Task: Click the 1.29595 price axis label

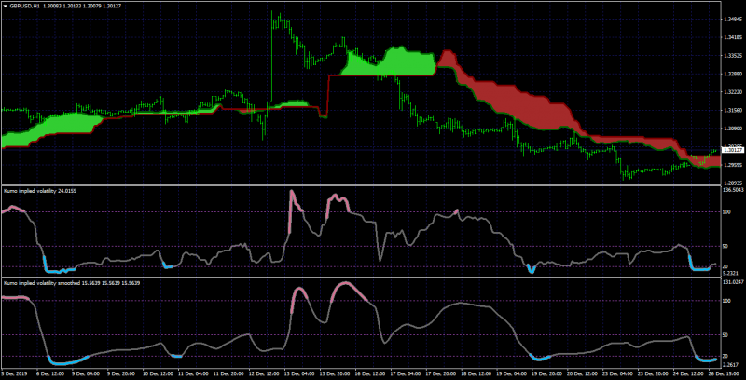Action: coord(733,165)
